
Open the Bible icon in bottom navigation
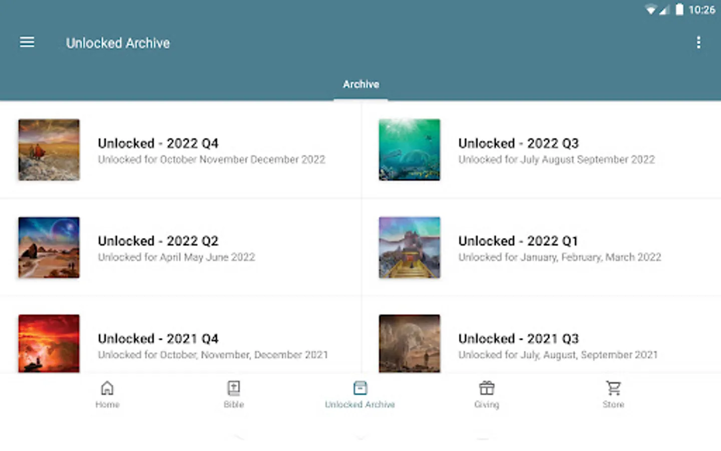tap(234, 389)
